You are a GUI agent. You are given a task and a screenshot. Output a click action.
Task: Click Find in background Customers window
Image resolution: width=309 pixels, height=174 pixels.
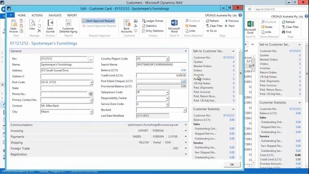(x=286, y=32)
